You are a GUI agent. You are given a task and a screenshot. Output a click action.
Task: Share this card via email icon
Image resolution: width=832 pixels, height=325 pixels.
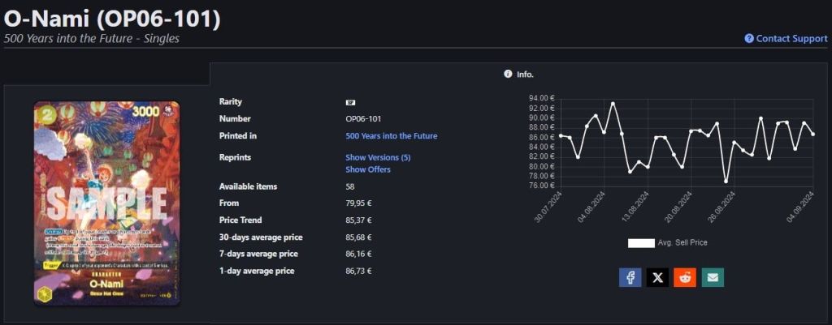click(x=713, y=277)
